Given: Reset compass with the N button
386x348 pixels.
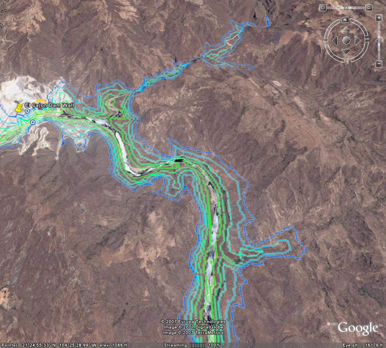Looking at the screenshot, I should pyautogui.click(x=345, y=20).
